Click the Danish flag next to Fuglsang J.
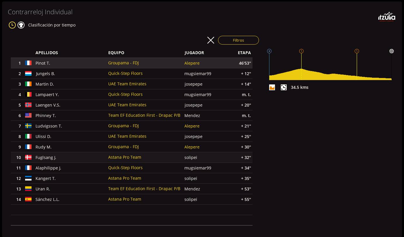The height and width of the screenshot is (237, 404). pos(28,157)
